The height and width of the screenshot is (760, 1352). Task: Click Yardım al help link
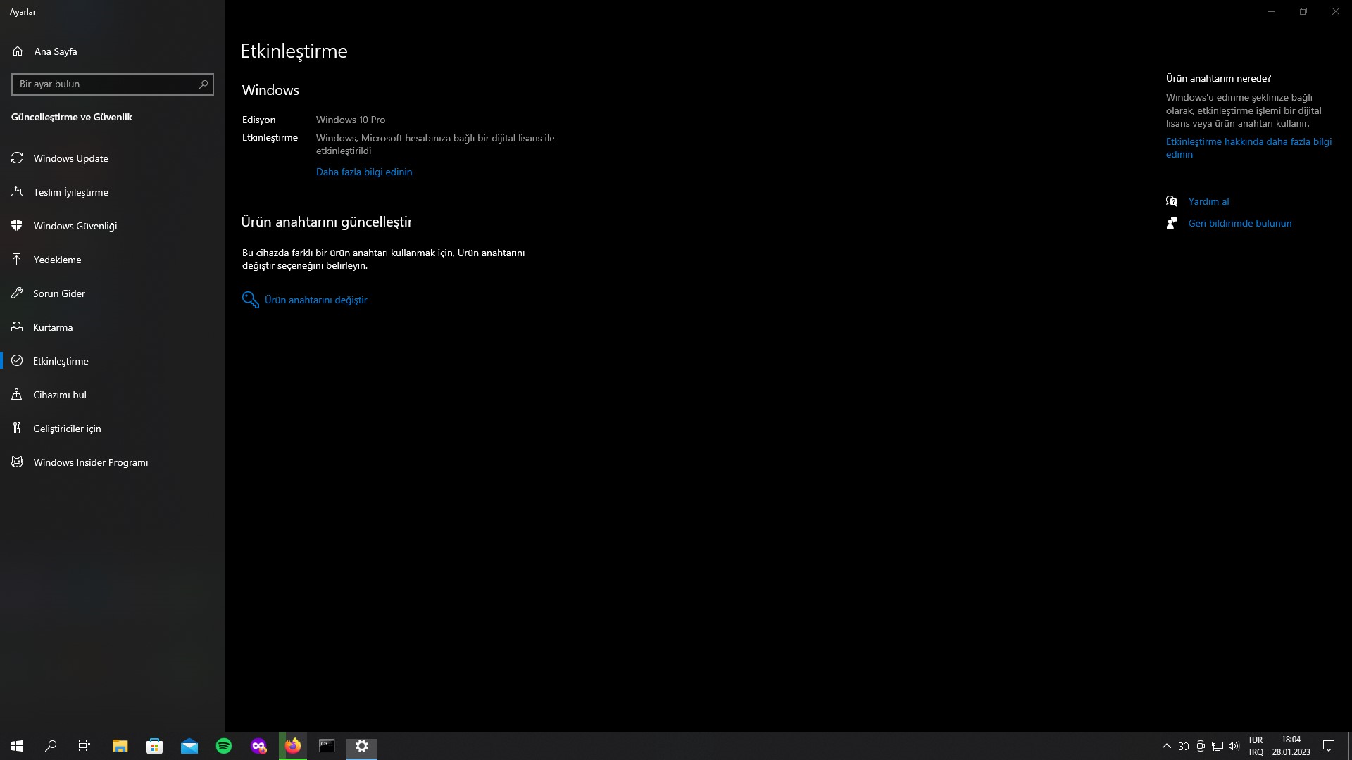point(1208,201)
